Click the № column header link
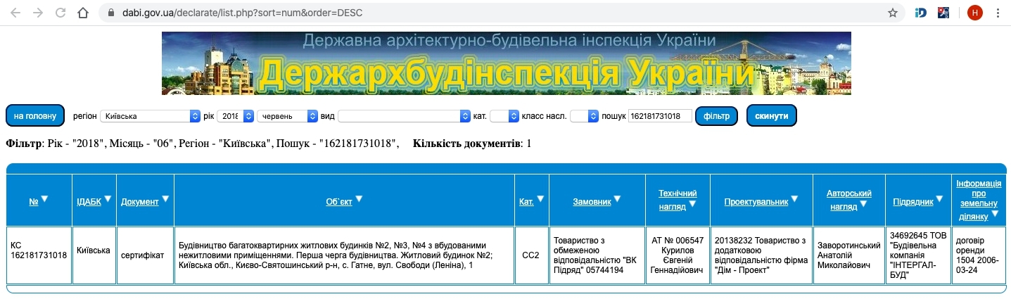This screenshot has width=1011, height=299. (33, 202)
